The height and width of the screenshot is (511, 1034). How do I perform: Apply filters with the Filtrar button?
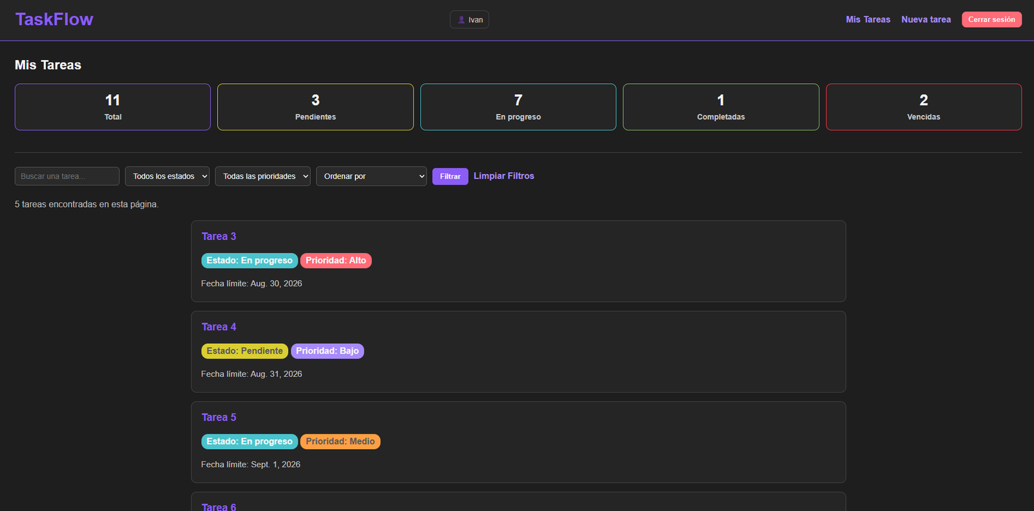[450, 176]
